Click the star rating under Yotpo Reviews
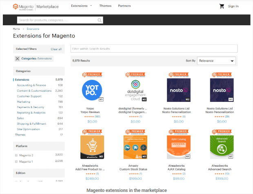 pyautogui.click(x=89, y=117)
